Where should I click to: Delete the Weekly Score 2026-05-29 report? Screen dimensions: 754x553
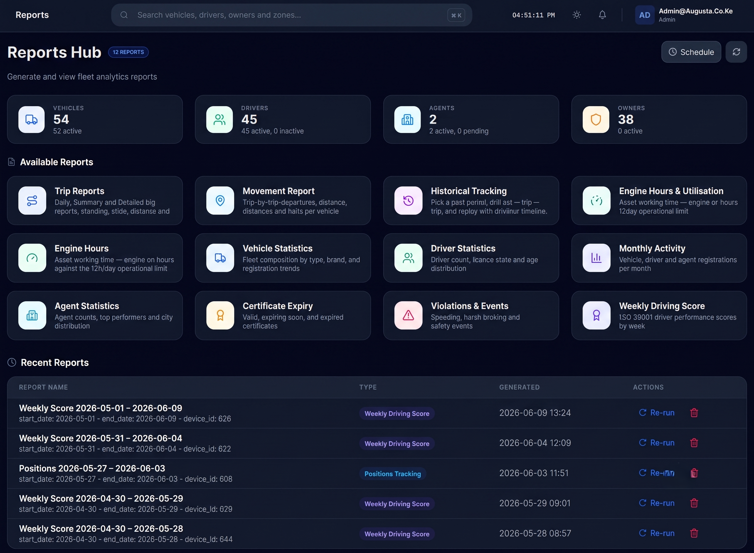point(694,503)
